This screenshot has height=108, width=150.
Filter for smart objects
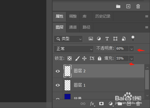pyautogui.click(x=124, y=39)
